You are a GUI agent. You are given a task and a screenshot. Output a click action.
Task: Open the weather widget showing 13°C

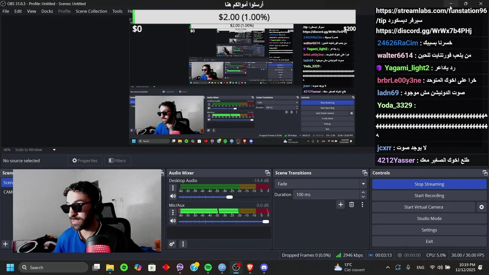coord(350,267)
